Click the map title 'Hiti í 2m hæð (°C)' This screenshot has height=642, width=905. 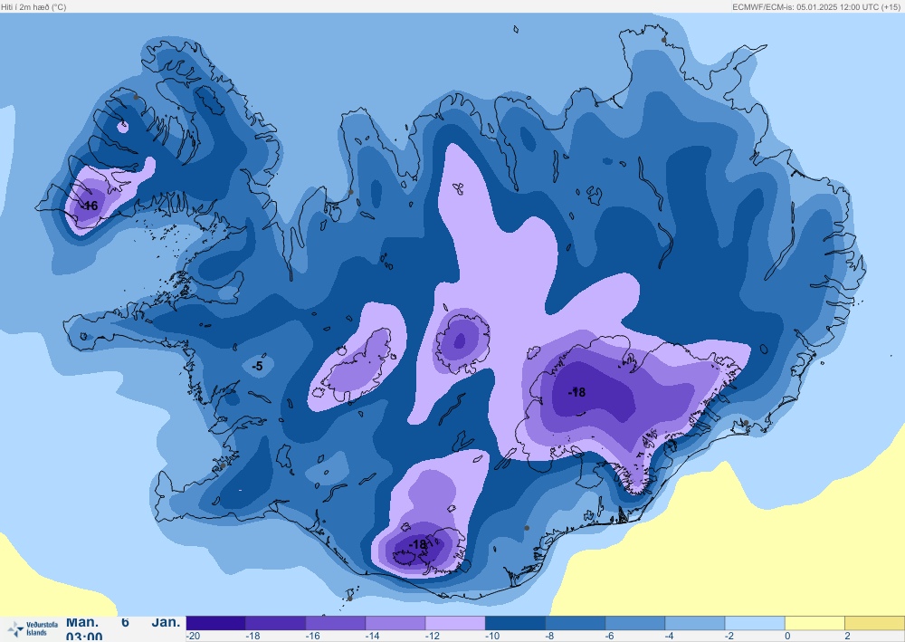(x=34, y=7)
